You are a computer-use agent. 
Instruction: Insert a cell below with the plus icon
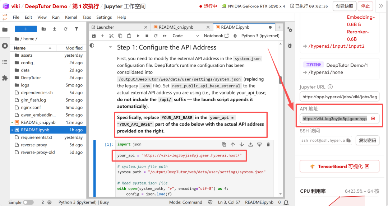[x=102, y=36]
